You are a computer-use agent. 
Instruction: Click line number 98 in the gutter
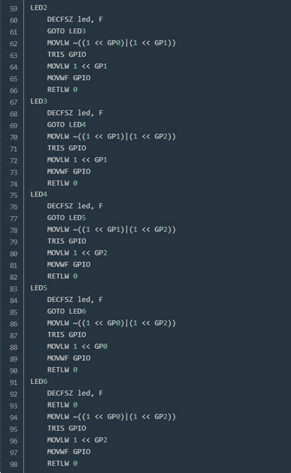point(14,464)
